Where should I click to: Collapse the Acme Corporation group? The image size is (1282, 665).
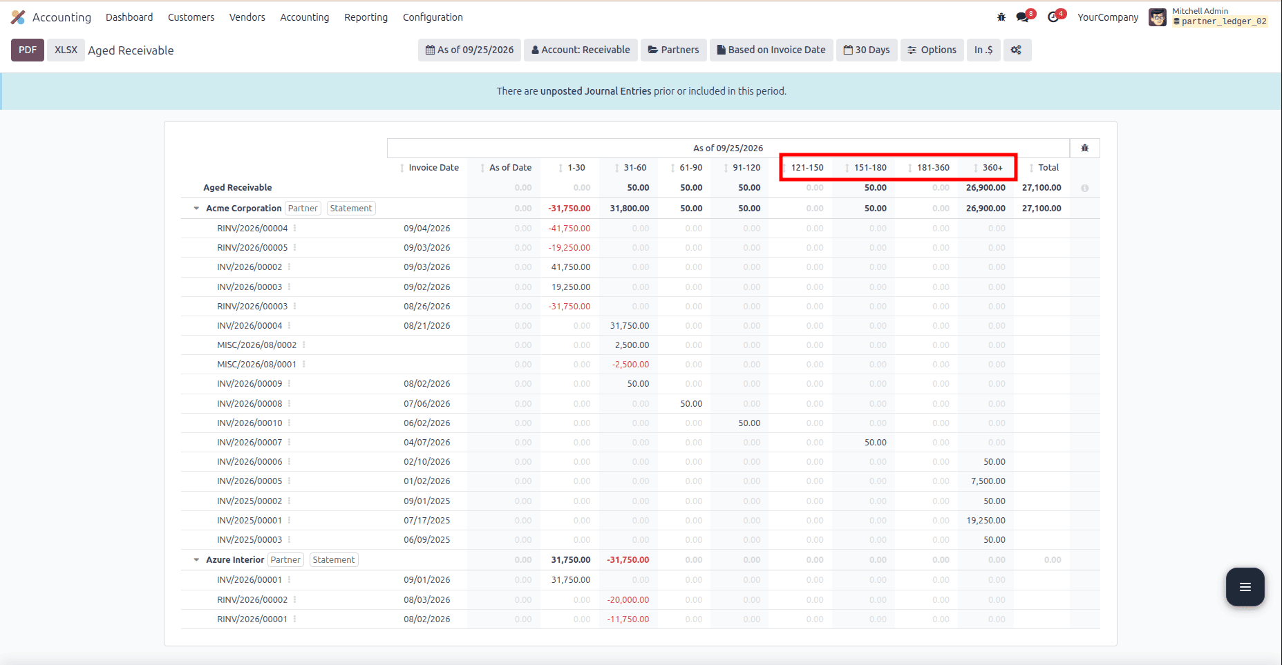coord(196,208)
